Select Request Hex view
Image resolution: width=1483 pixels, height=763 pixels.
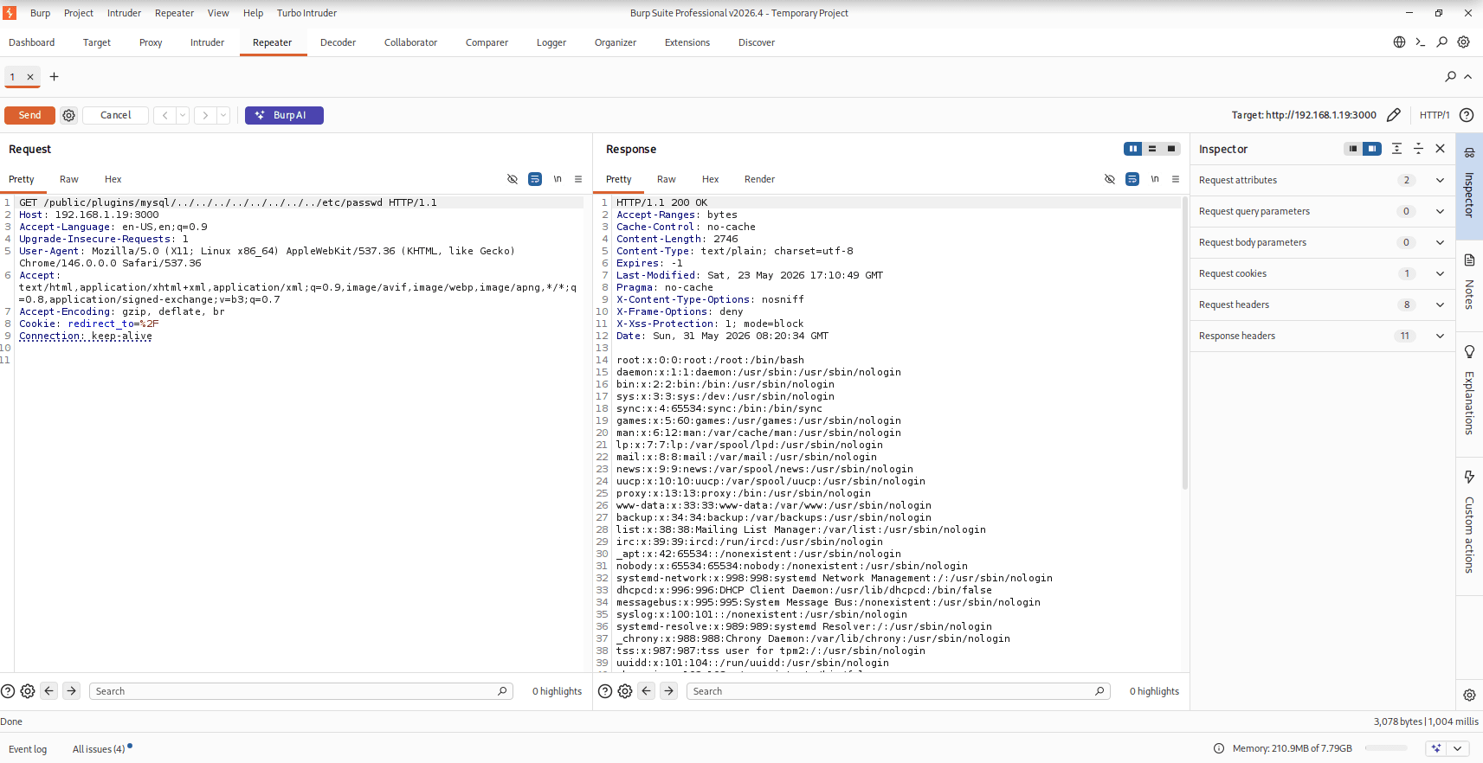[x=113, y=179]
